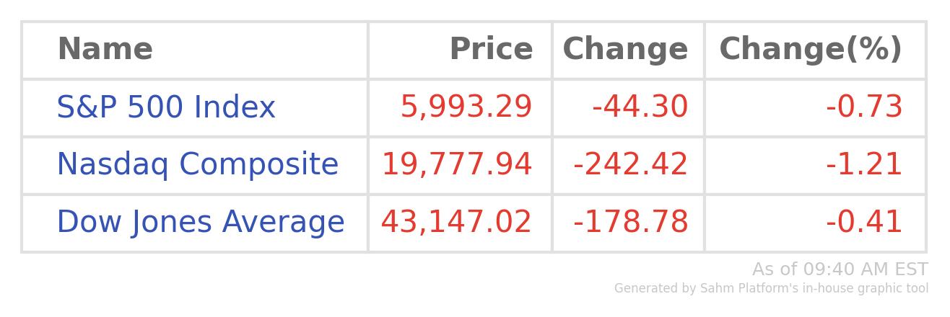This screenshot has width=950, height=317.
Task: Click the Nasdaq price 19,777.94
Action: pyautogui.click(x=457, y=165)
